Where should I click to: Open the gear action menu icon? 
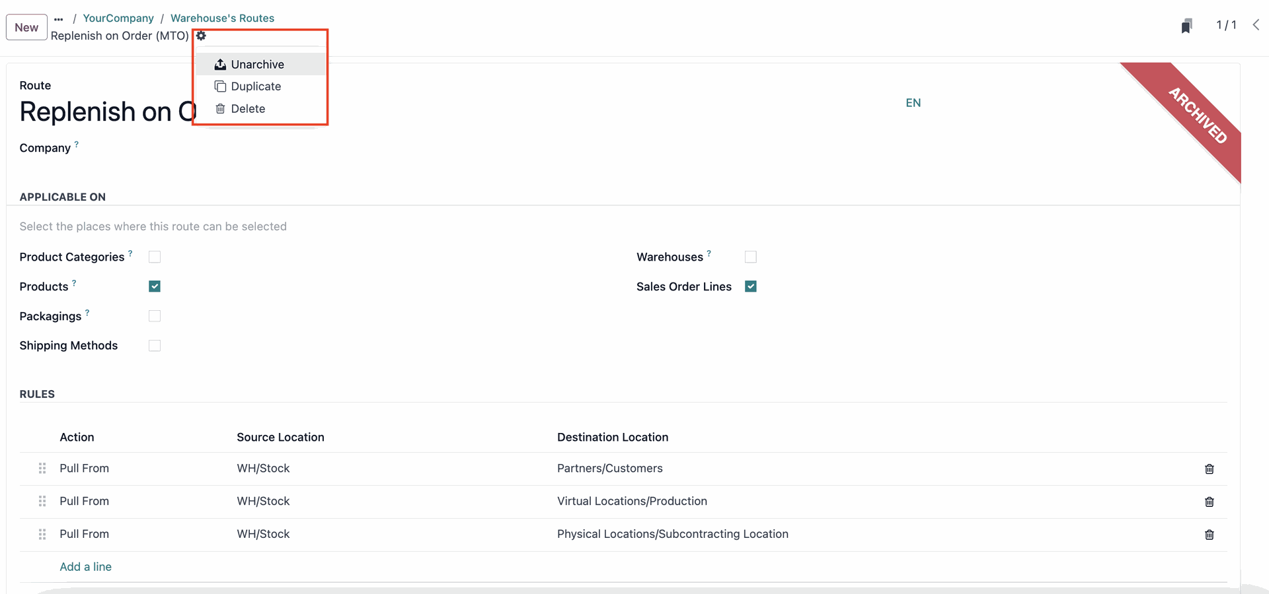click(200, 36)
